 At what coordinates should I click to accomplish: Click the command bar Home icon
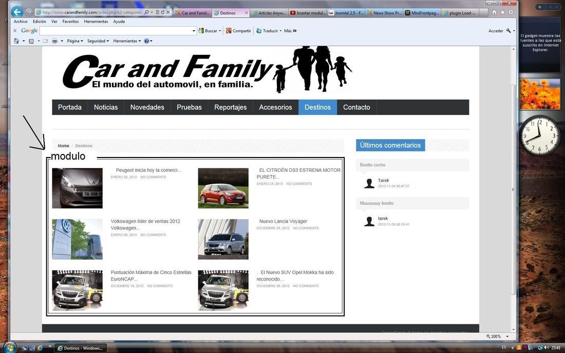[16, 41]
